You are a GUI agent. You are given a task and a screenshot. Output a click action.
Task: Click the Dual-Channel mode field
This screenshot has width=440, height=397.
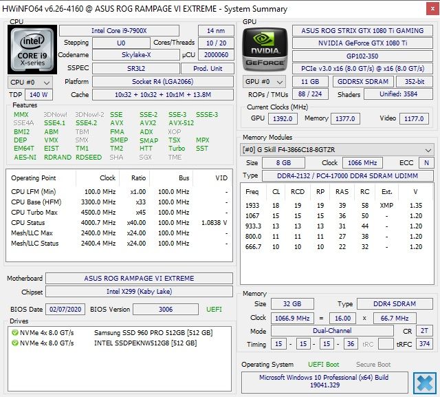(332, 331)
